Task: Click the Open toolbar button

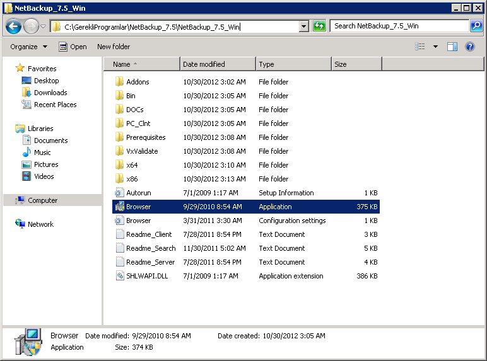Action: click(x=73, y=47)
